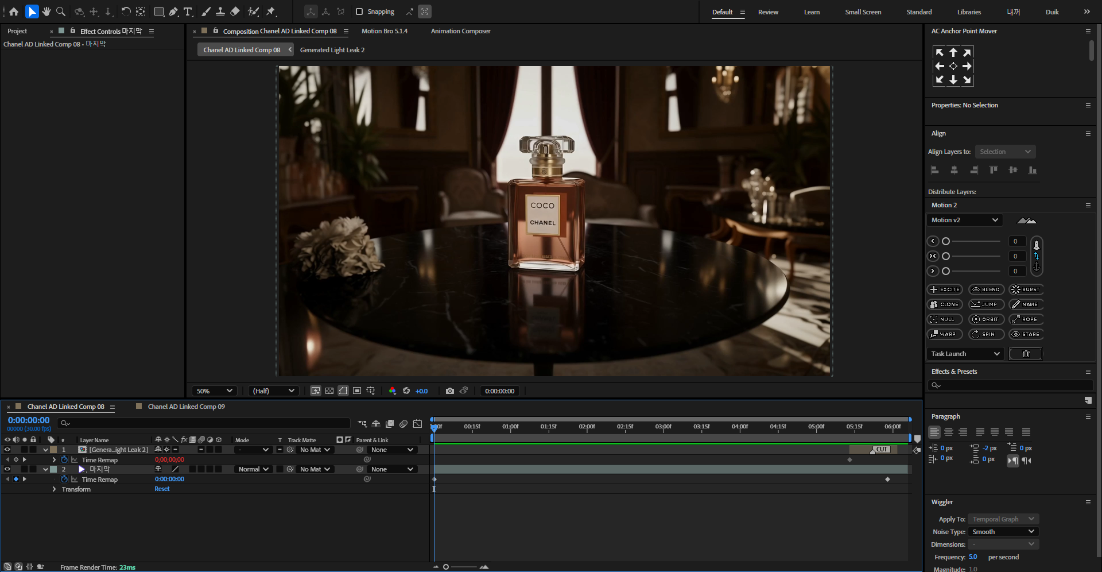1102x572 pixels.
Task: Toggle mask and shape path visibility in viewer
Action: click(343, 391)
